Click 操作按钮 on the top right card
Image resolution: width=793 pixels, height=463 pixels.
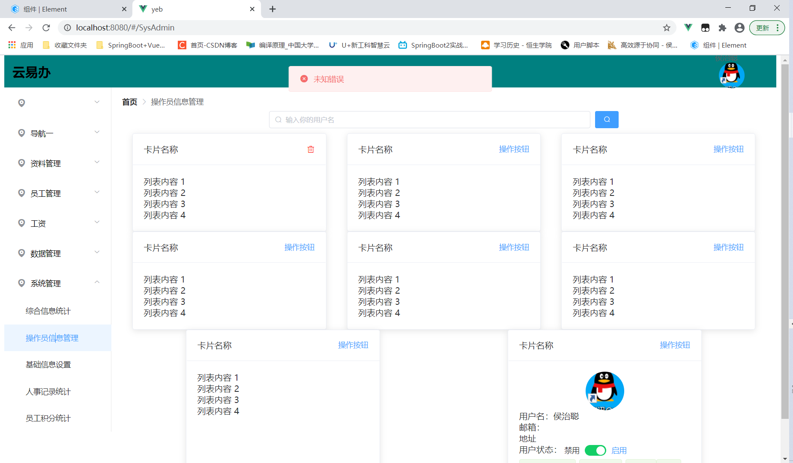click(x=728, y=149)
